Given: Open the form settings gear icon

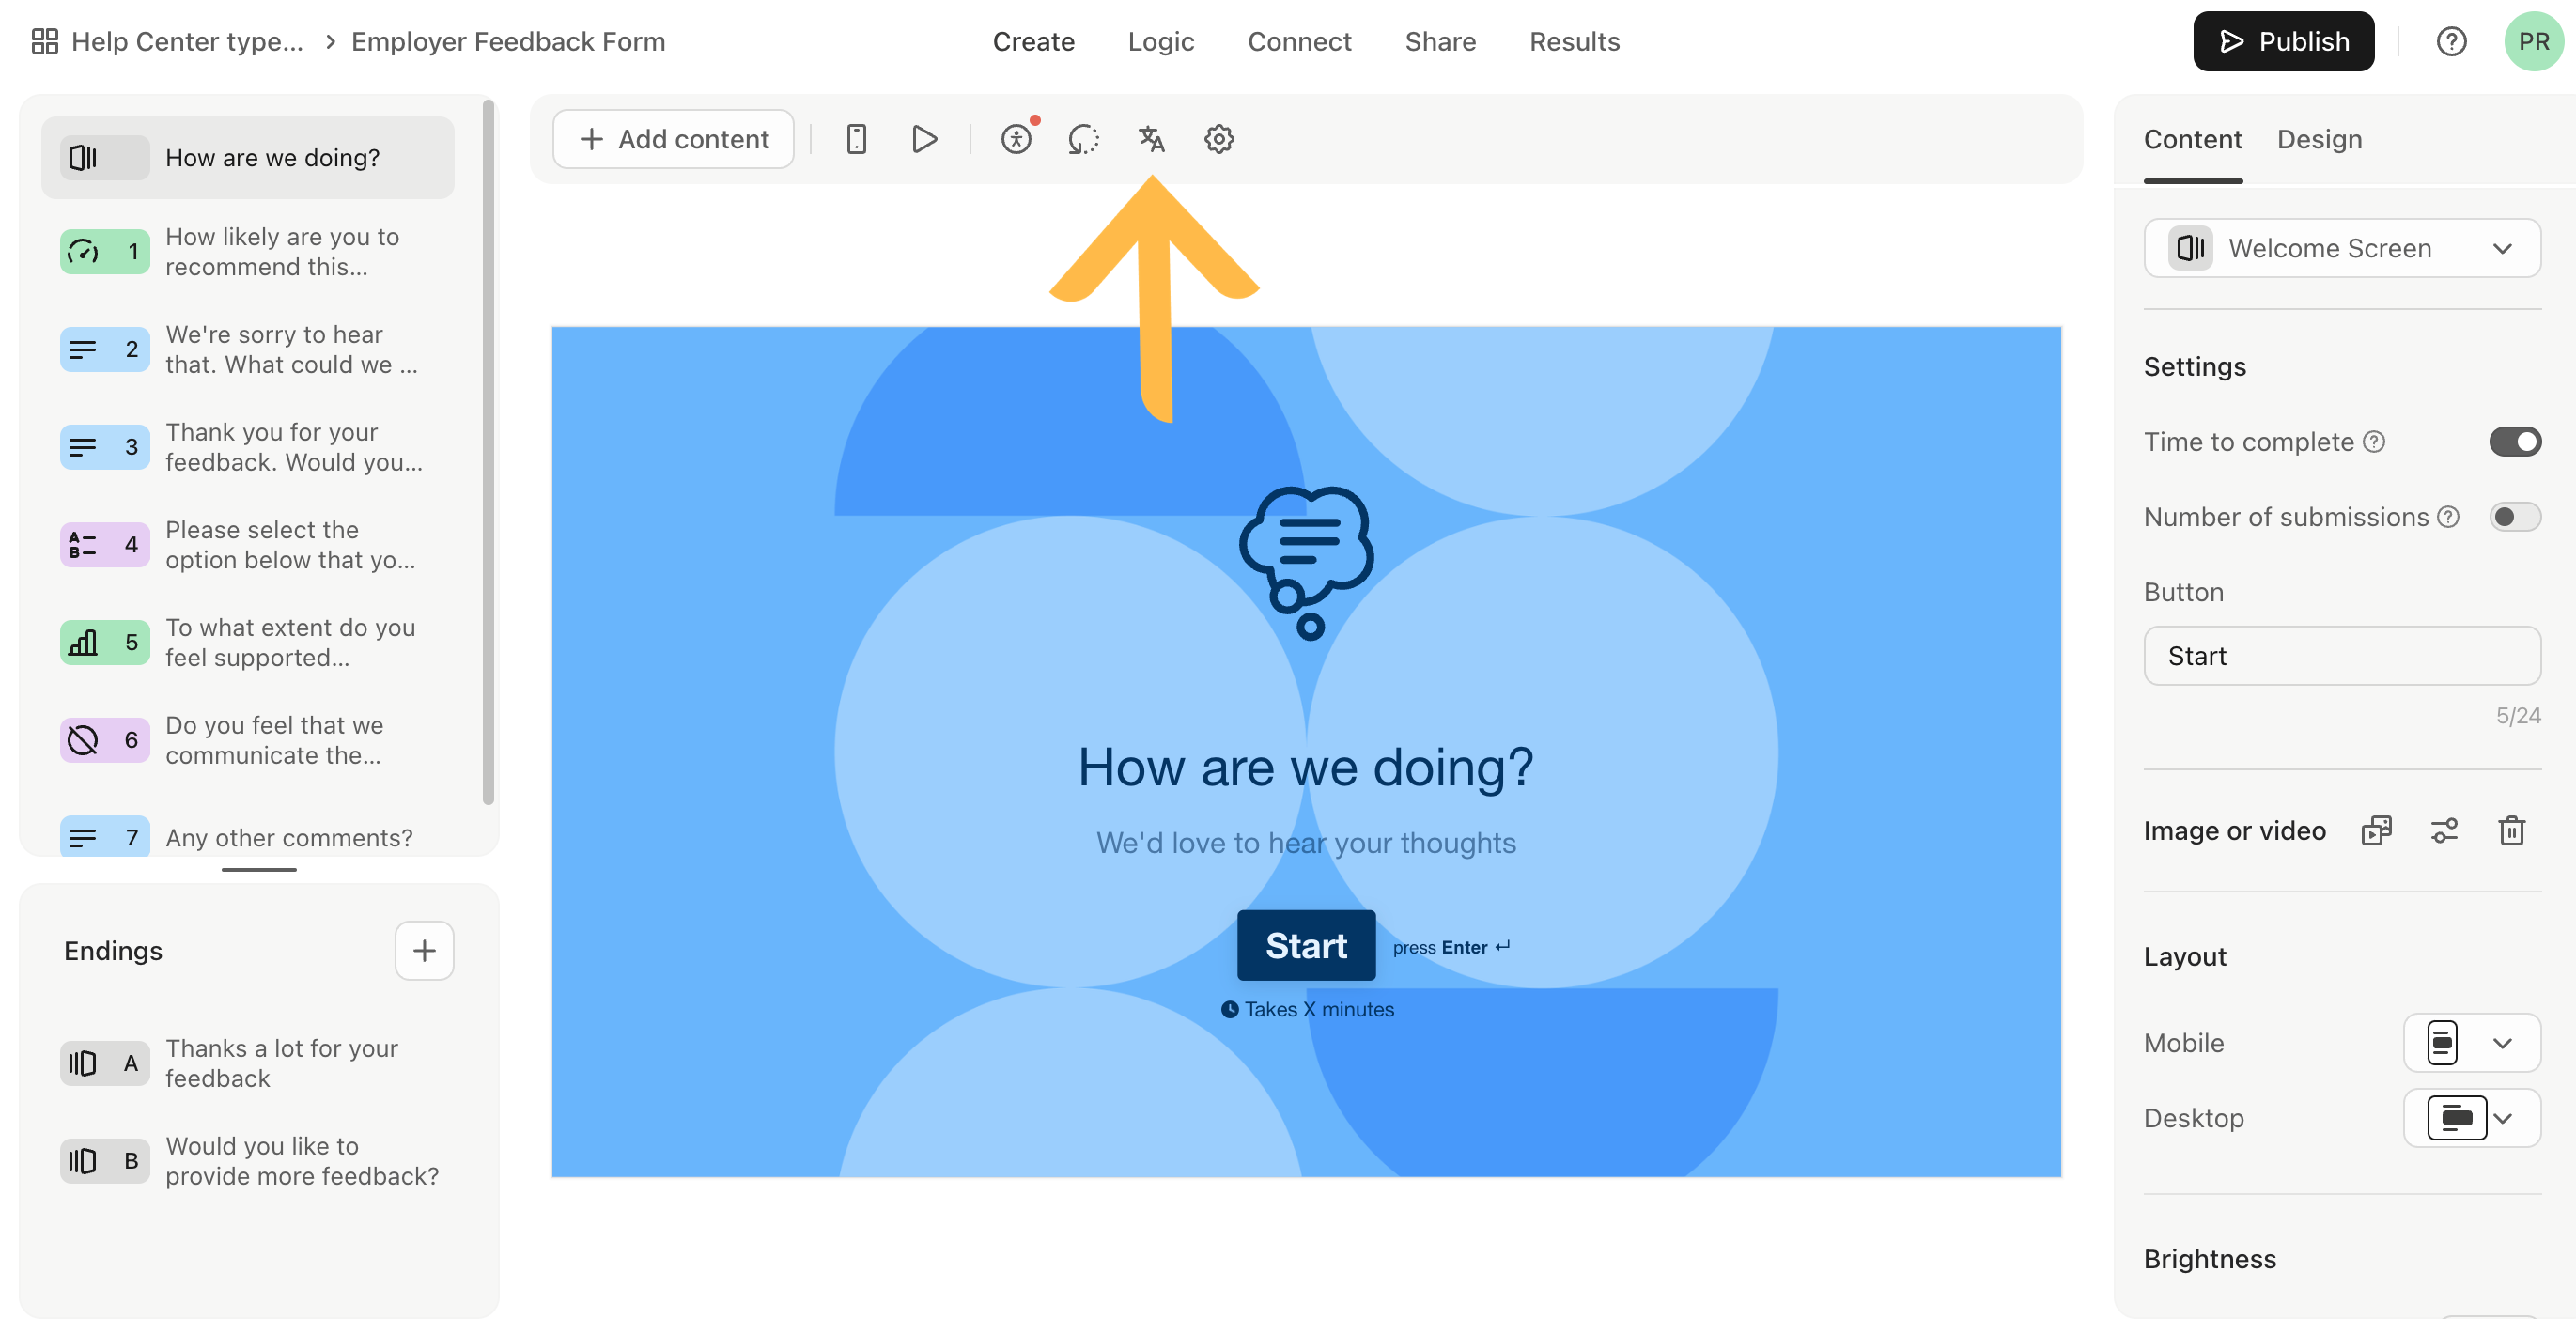Looking at the screenshot, I should pos(1218,139).
